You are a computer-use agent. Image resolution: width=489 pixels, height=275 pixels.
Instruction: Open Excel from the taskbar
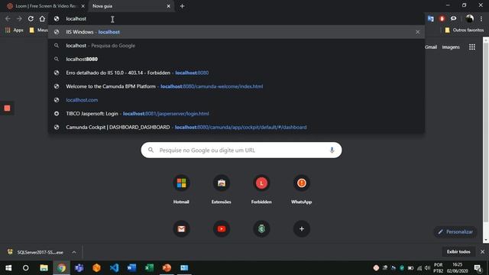(149, 268)
